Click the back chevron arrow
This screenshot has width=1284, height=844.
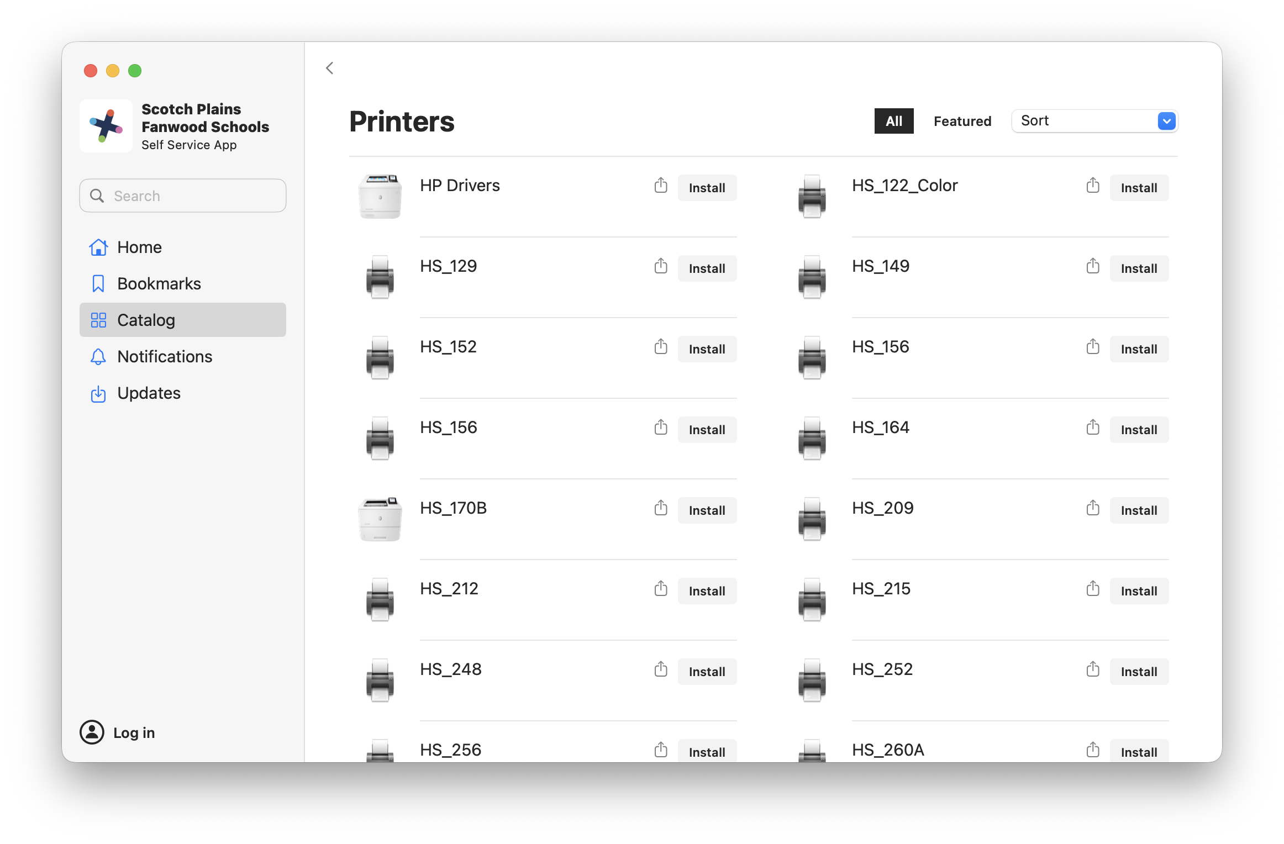[x=330, y=68]
